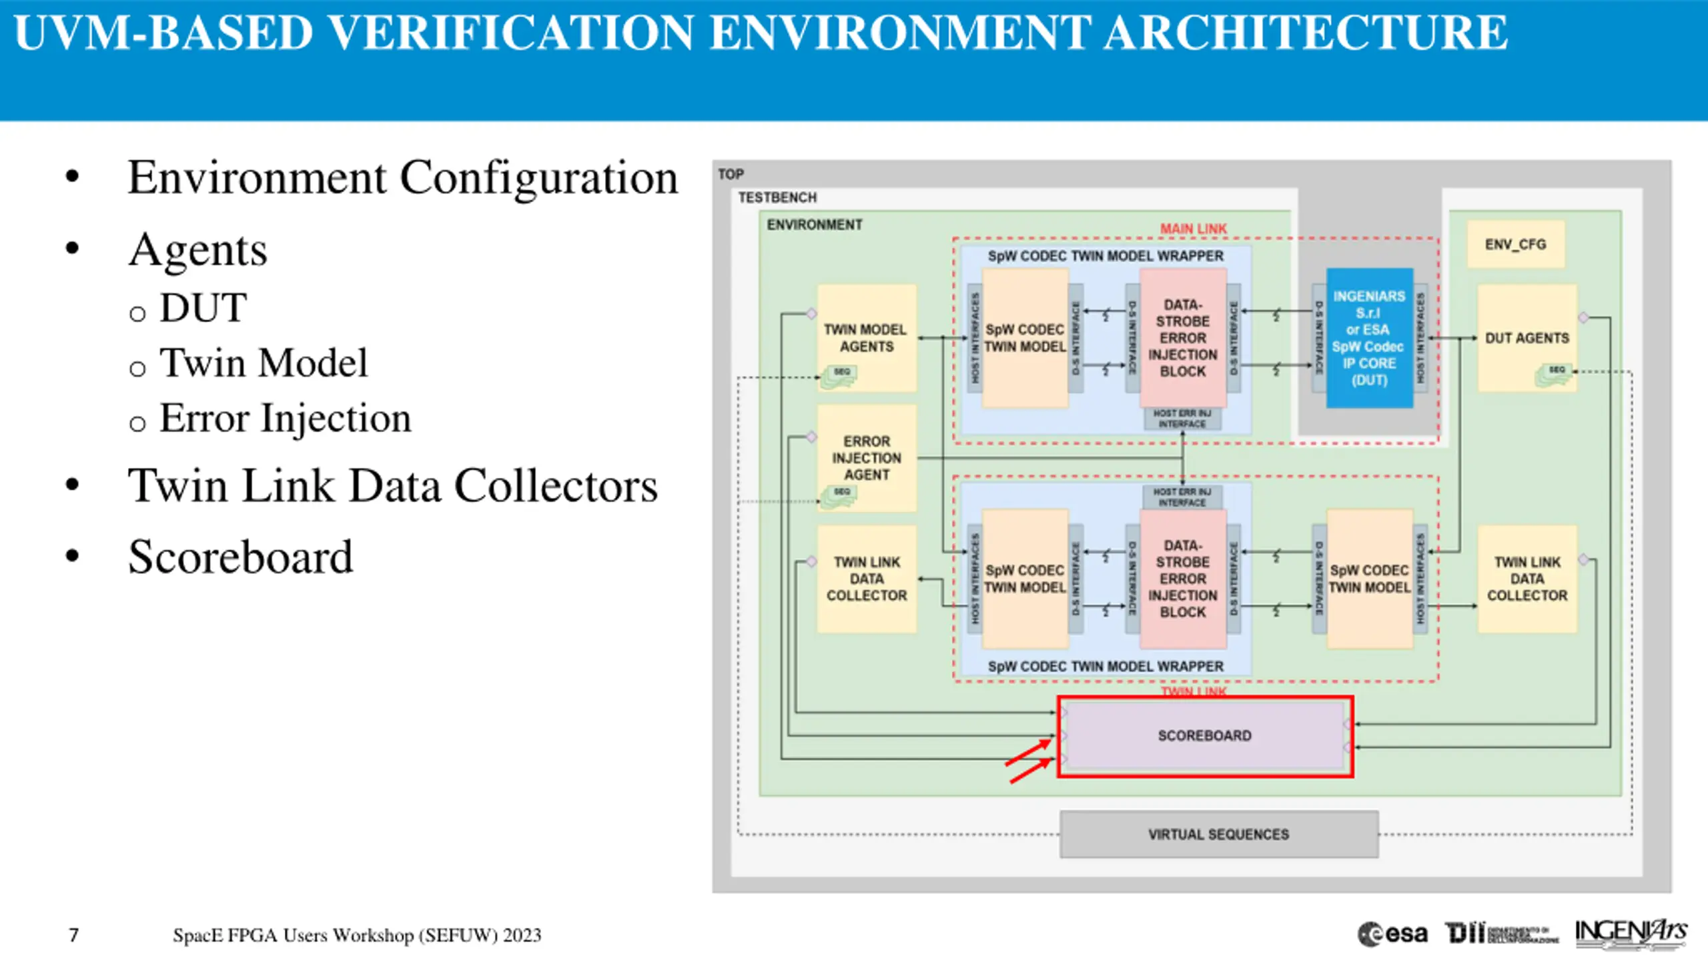Click the twin link left SpW CODEC TWIN MODEL block

[x=1025, y=579]
